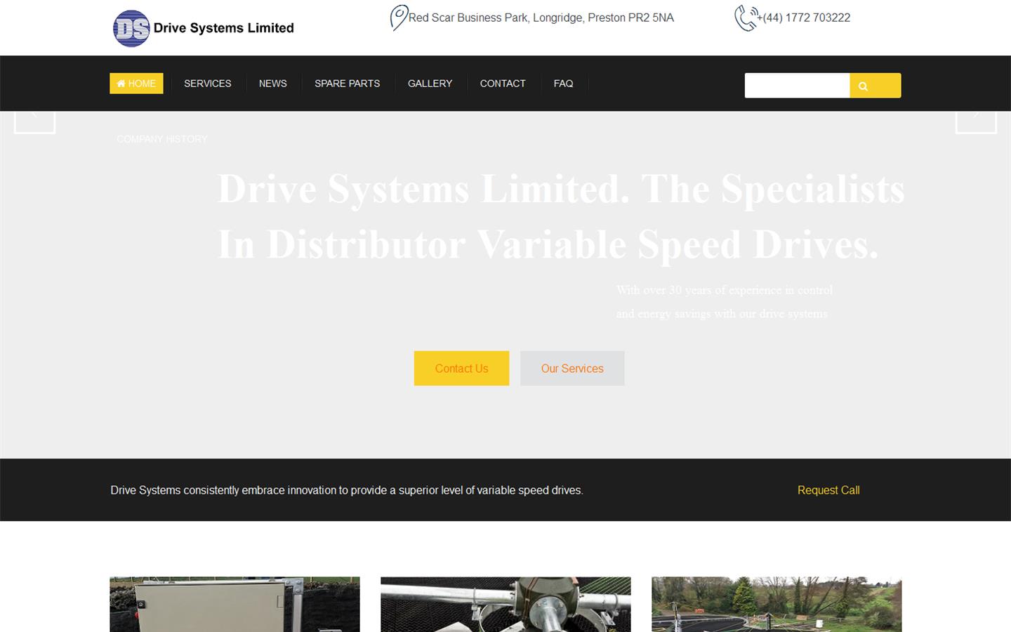Click the Request Call link
The width and height of the screenshot is (1011, 632).
click(x=828, y=490)
